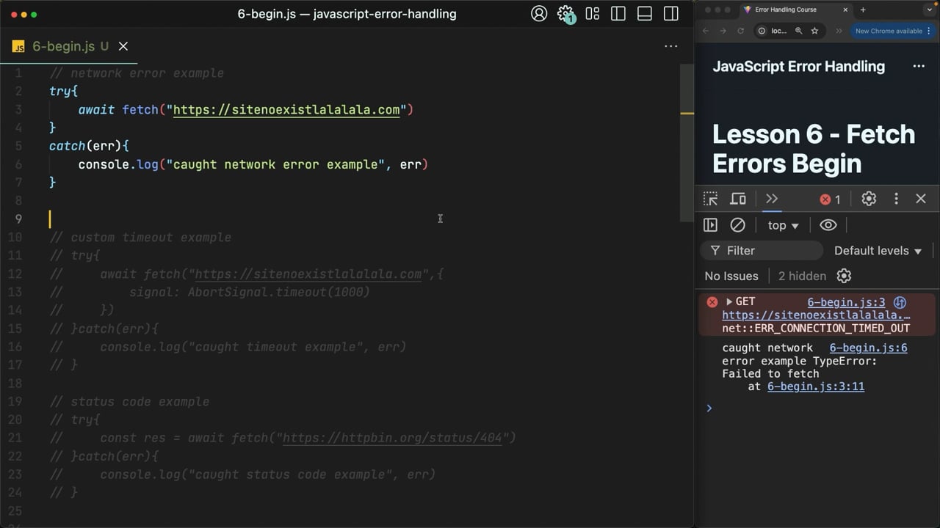Screen dimensions: 940x528
Task: Click net::ERR_CONNECTION_TIMED_OUT text
Action: [816, 329]
